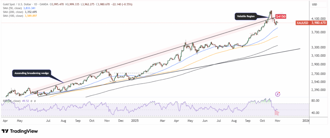Click the pink arrow on the RSI pane
Image resolution: width=330 pixels, height=138 pixels.
click(x=277, y=112)
